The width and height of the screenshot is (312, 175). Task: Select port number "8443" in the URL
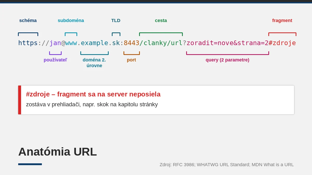[x=132, y=43]
